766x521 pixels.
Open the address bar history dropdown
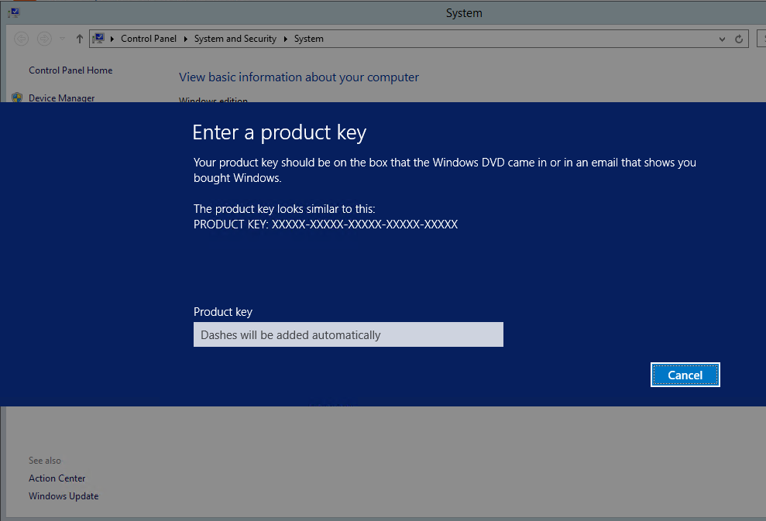pos(722,39)
